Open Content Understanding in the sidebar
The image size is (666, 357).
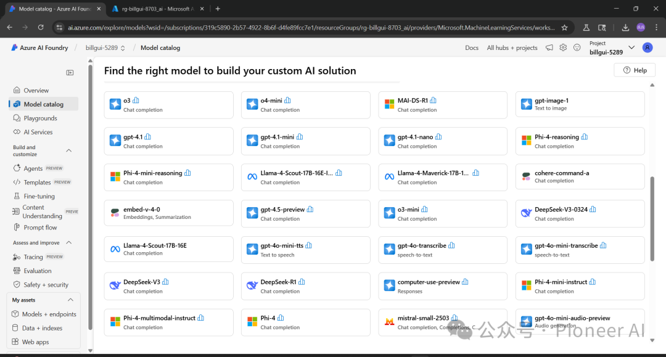[x=43, y=211]
